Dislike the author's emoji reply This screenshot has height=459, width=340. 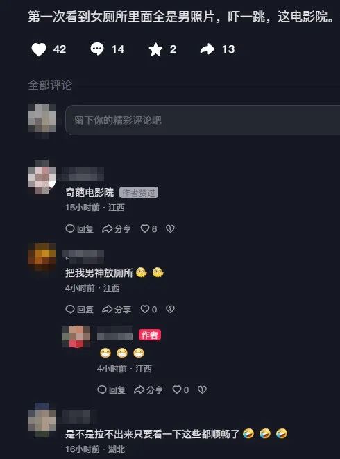(x=202, y=390)
